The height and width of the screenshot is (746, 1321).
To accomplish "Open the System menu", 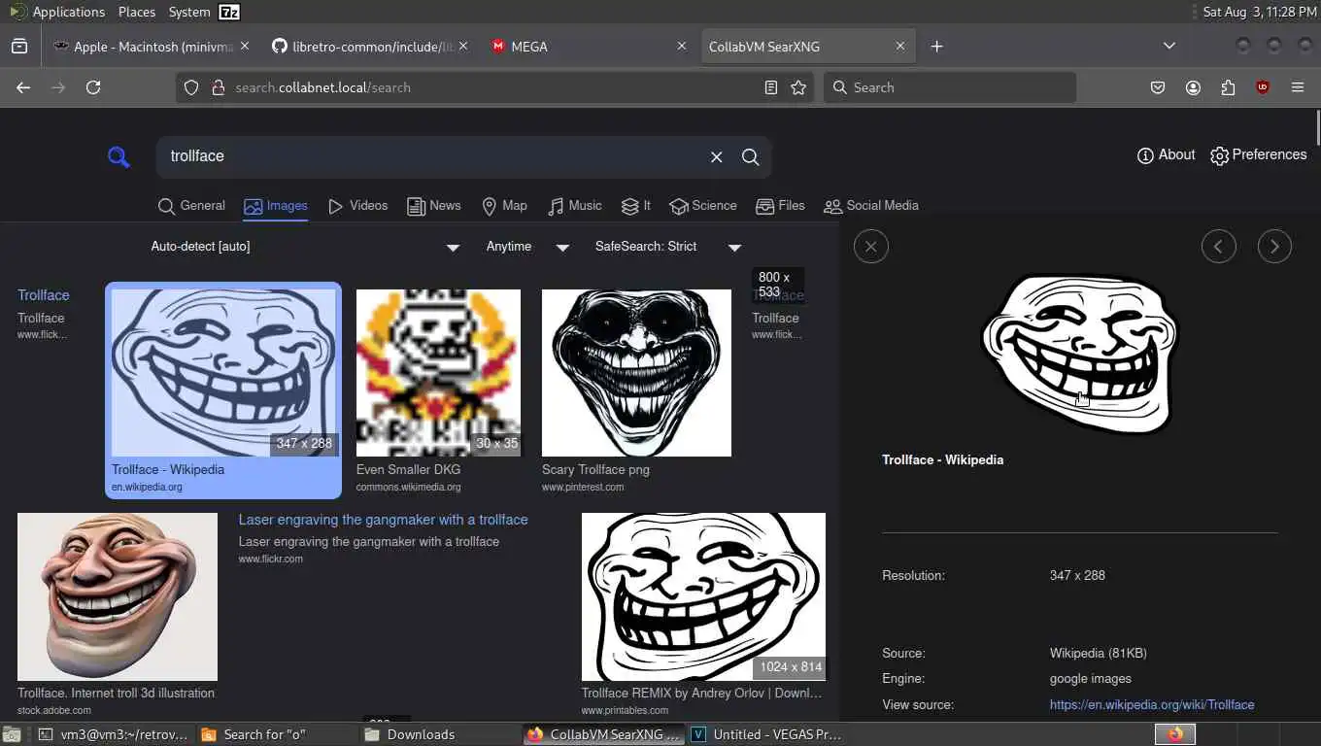I will coord(189,12).
